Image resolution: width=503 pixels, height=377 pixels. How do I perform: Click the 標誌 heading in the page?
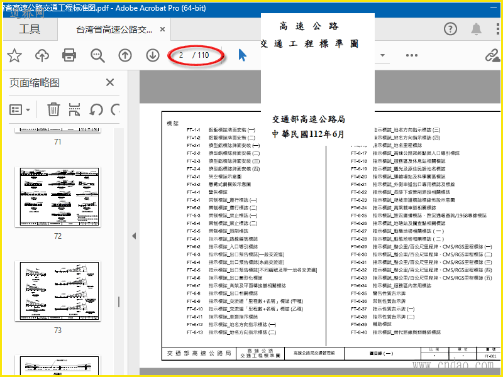172,123
